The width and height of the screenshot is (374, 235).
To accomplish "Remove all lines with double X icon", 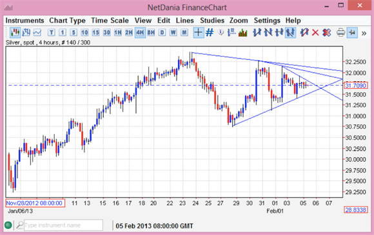I will [x=326, y=32].
